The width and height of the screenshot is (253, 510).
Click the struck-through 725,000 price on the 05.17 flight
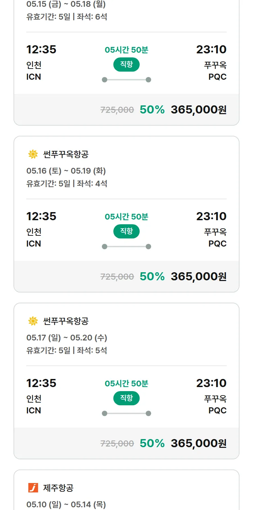pos(117,444)
